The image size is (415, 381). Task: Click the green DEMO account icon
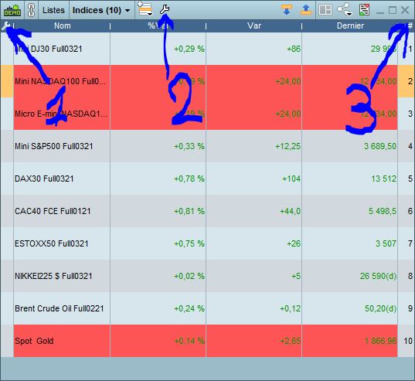12,10
